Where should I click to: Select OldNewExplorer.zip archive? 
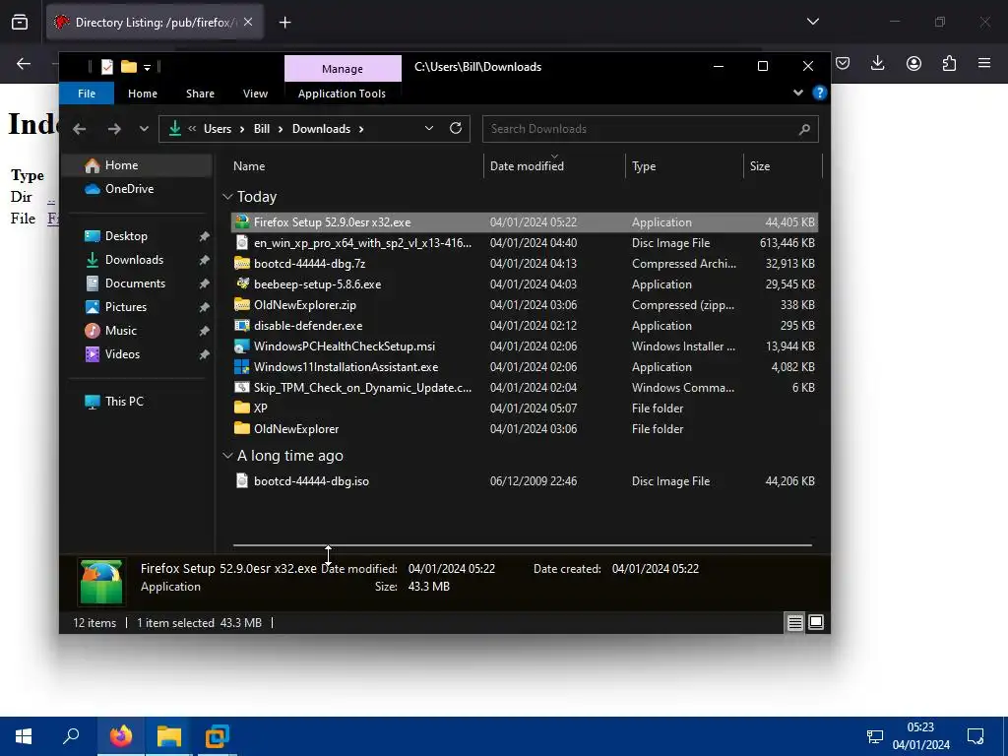pos(525,305)
